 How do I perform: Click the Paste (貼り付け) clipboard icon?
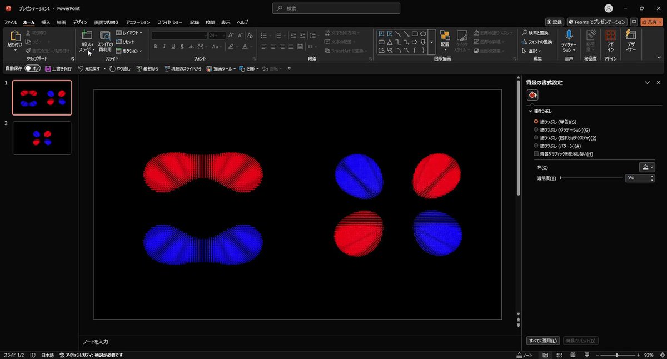[14, 37]
